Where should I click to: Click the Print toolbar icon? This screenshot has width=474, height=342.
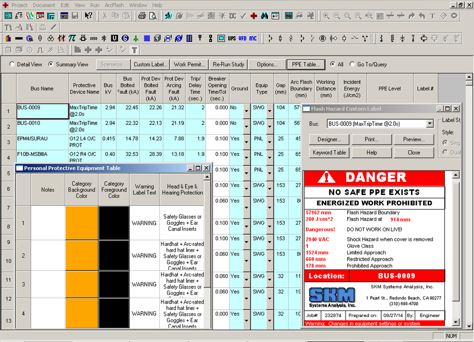[142, 16]
